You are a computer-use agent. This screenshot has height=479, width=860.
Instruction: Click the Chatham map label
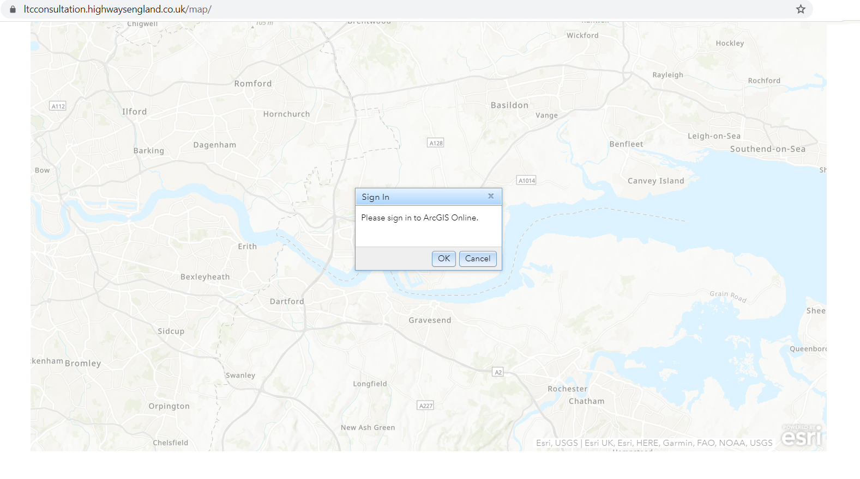pos(587,402)
